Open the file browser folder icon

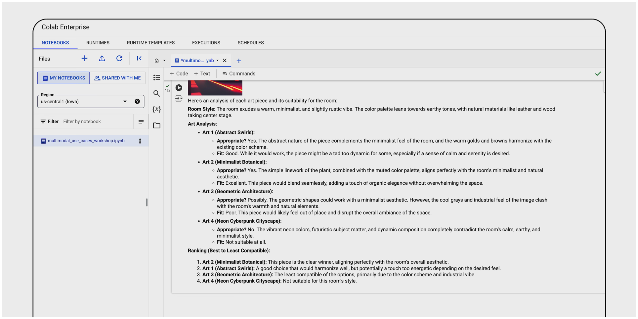(157, 125)
